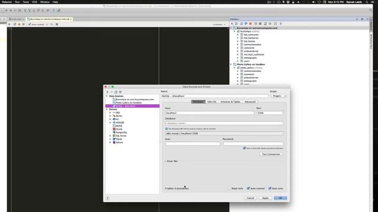Click the URL info icon below Database field
This screenshot has width=378, height=212.
[x=167, y=129]
